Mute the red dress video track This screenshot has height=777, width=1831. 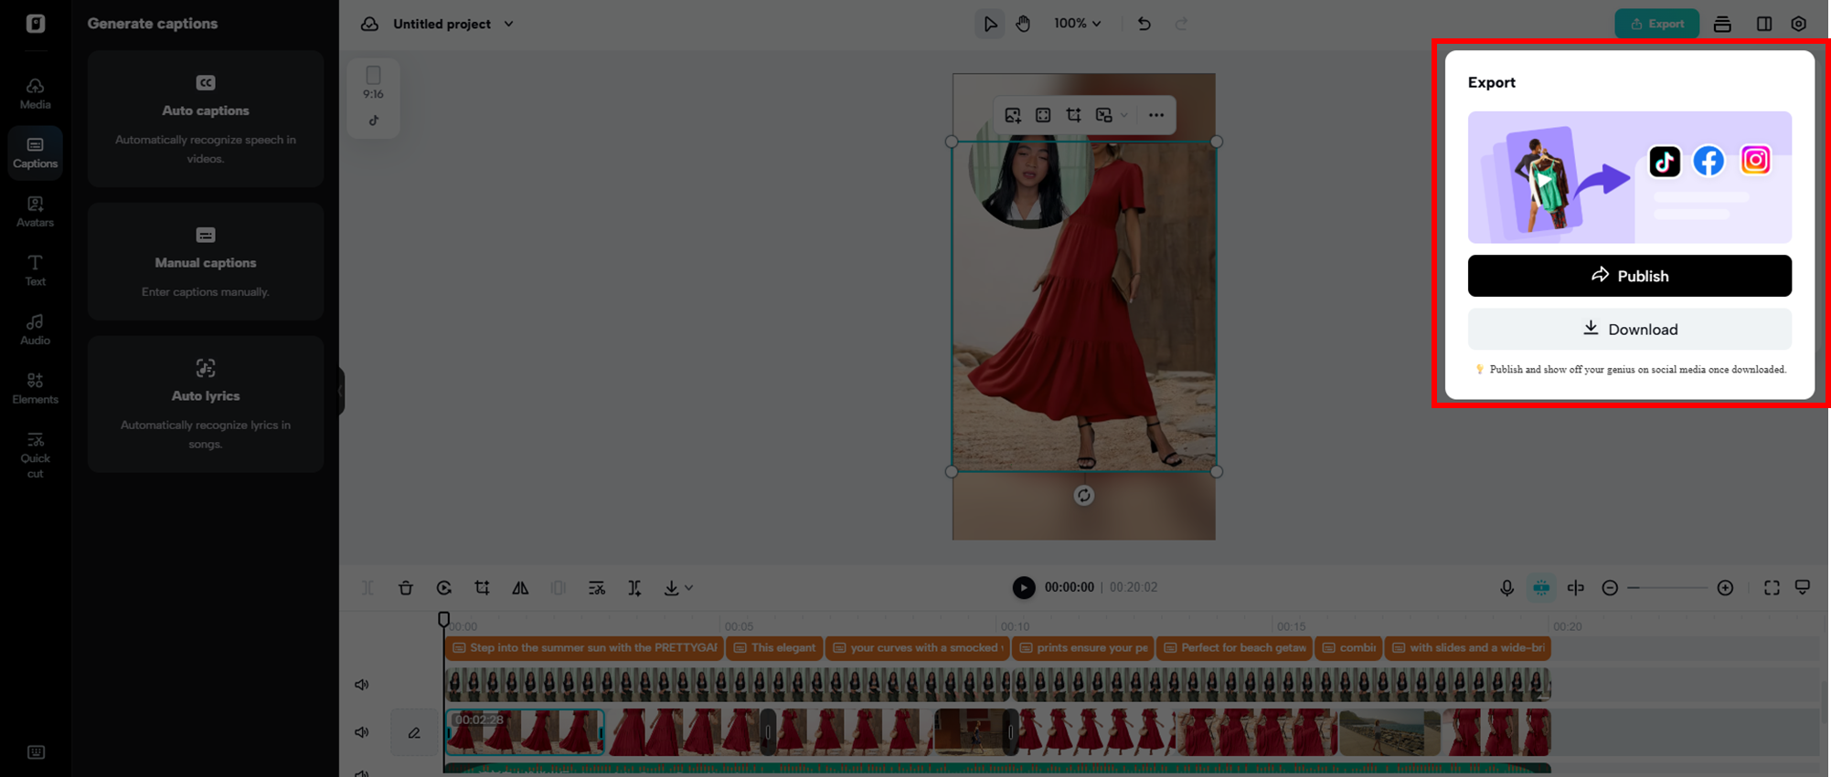pos(362,732)
